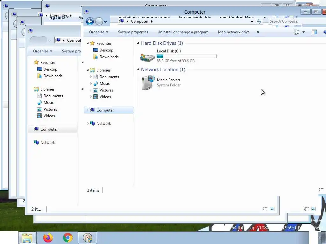Screen dimensions: 326x244
Task: Refresh the front Computer window location
Action: click(x=259, y=21)
